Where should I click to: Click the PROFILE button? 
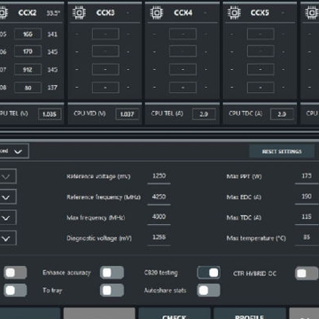(x=250, y=314)
